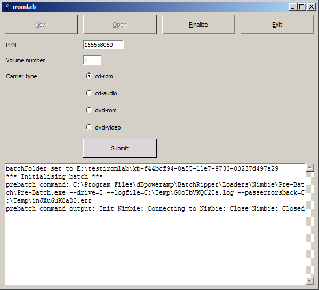Image resolution: width=319 pixels, height=290 pixels.
Task: Click the log scrollbar down arrow
Action: click(x=309, y=281)
